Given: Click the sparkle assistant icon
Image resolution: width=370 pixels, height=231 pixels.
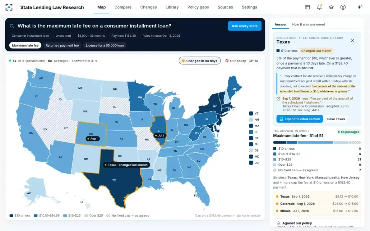Looking at the screenshot, I should (360, 7).
